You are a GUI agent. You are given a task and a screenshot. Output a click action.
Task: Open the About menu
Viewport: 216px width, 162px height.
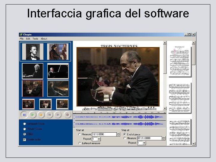[x=44, y=39]
